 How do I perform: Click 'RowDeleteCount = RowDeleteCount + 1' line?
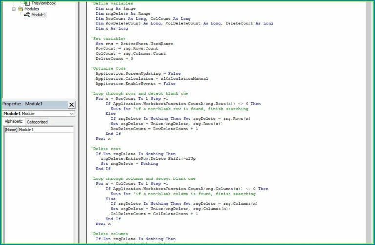154,129
